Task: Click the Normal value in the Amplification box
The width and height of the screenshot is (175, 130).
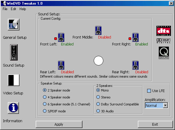Action: pyautogui.click(x=154, y=105)
